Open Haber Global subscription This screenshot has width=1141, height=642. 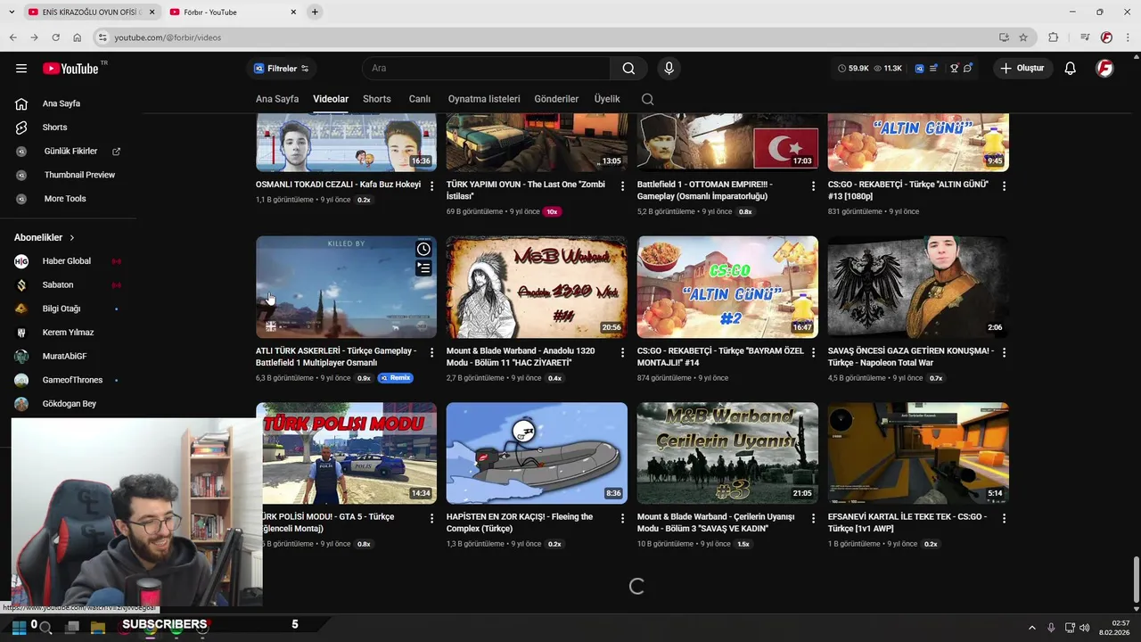point(69,261)
